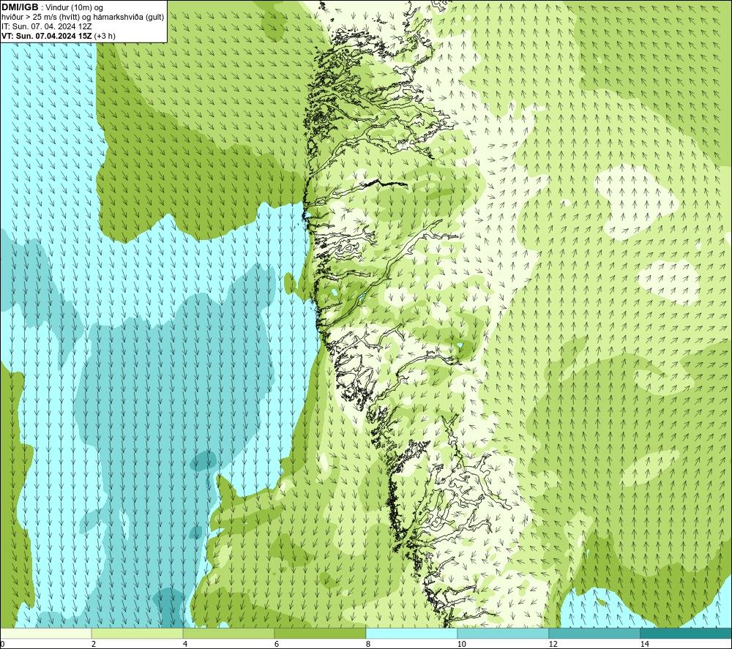
Task: Select the 8–10 m/s light cyan scale segment
Action: (x=411, y=633)
